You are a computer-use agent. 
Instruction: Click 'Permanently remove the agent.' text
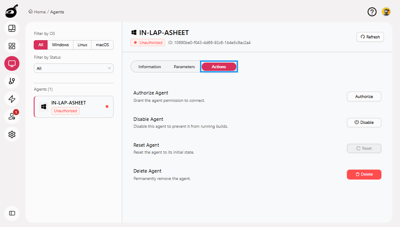(162, 179)
